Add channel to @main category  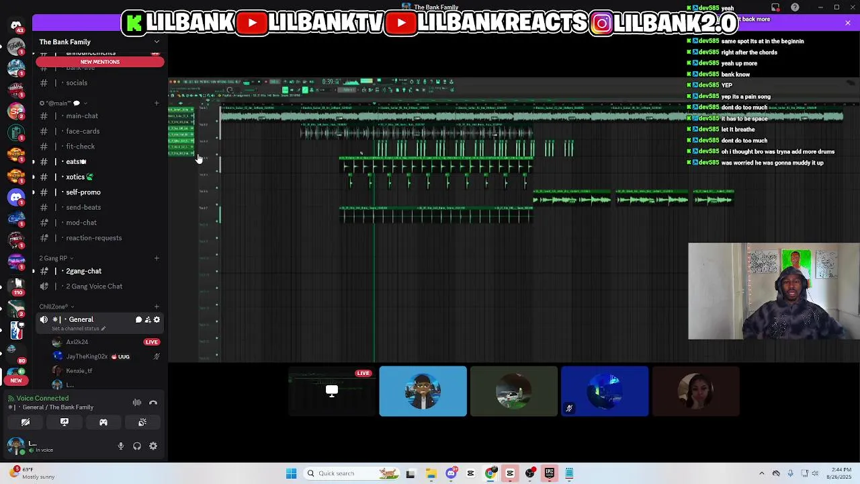(157, 104)
